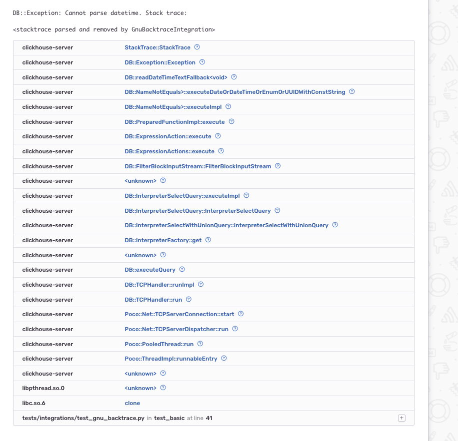Select libc.so.6 package name
This screenshot has width=458, height=441.
pos(33,403)
